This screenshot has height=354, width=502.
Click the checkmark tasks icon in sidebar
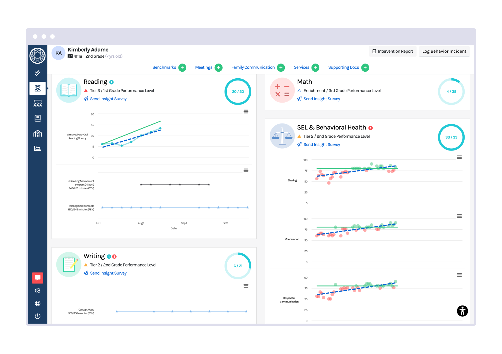click(37, 73)
